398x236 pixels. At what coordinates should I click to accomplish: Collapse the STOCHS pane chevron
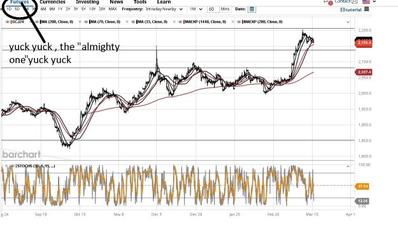coord(348,166)
